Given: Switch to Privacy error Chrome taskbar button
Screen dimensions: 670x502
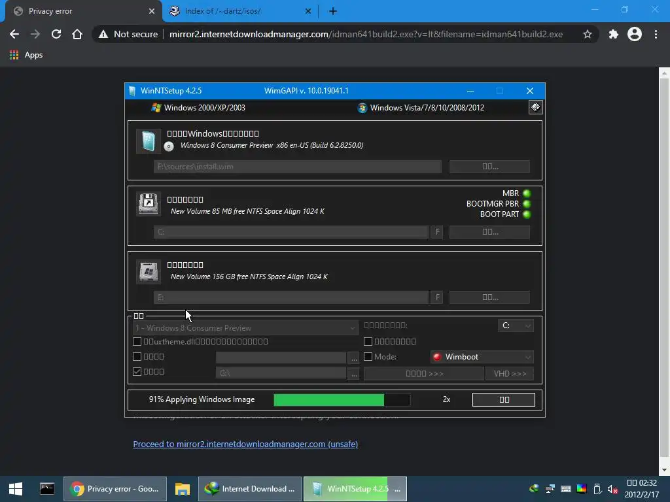Looking at the screenshot, I should [115, 489].
